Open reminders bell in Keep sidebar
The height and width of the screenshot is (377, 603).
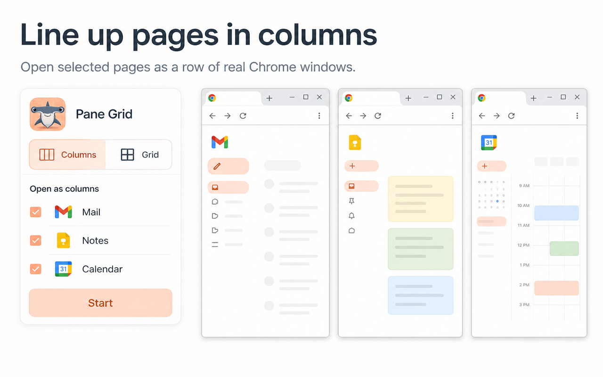[x=351, y=216]
